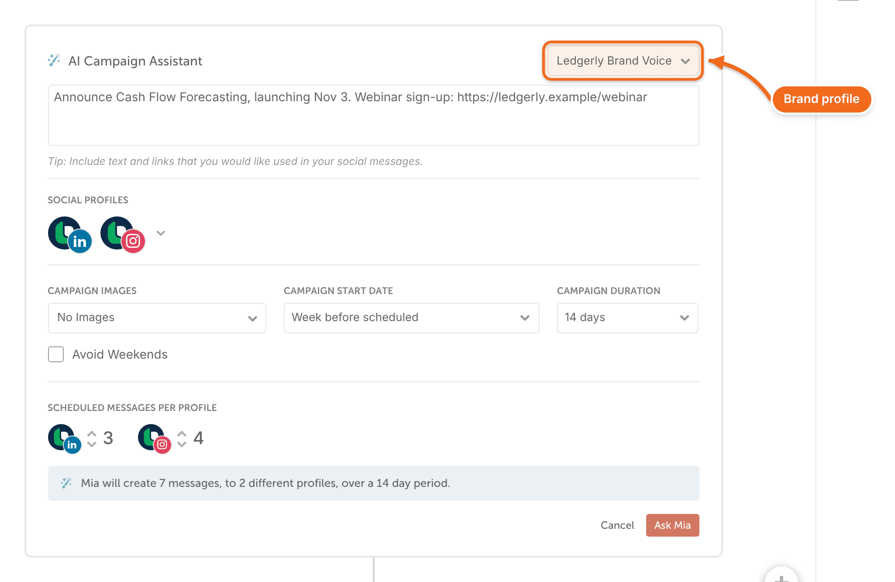Open the Week before scheduled dropdown
895x582 pixels.
click(411, 318)
